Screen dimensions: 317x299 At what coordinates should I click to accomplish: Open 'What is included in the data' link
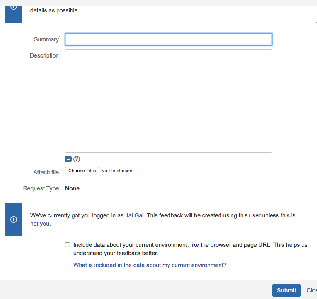150,265
